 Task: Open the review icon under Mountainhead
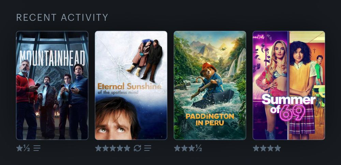[x=37, y=148]
